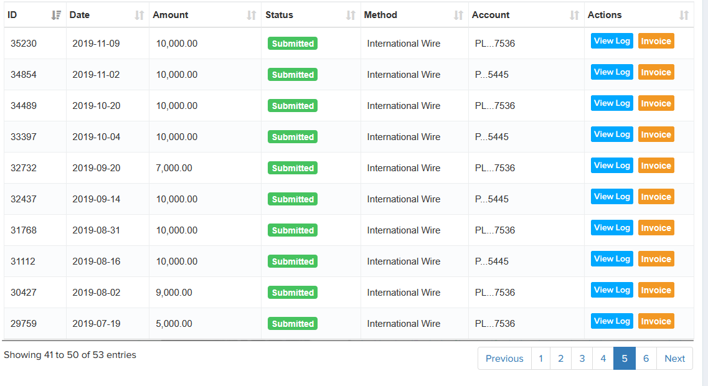This screenshot has height=386, width=708.
Task: Click View Log for ID 34854
Action: pos(611,72)
